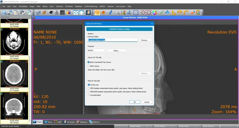
Task: Choose the Uncompressed files option
Action: click(89, 95)
